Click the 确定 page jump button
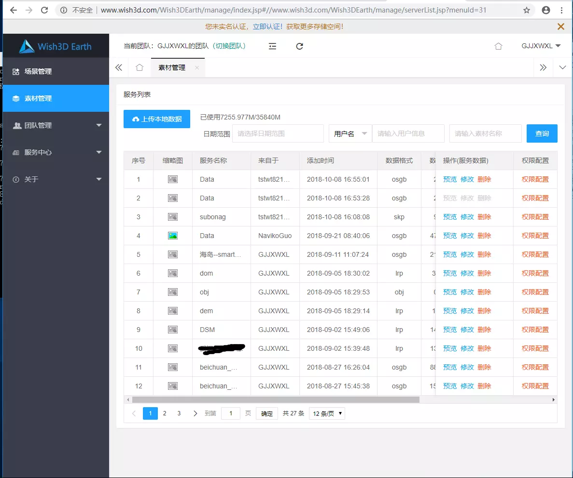Screen dimensions: 573x478 267,413
